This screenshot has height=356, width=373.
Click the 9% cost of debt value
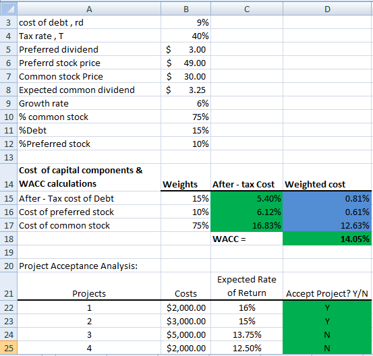(185, 22)
